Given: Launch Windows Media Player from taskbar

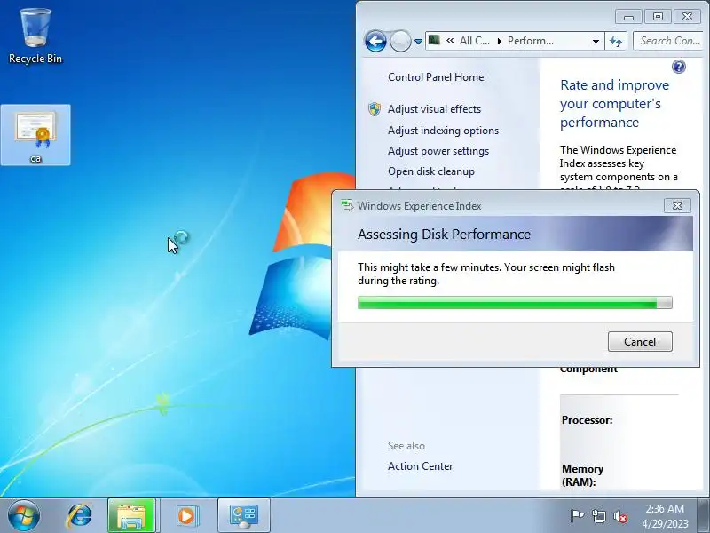Looking at the screenshot, I should pos(186,515).
